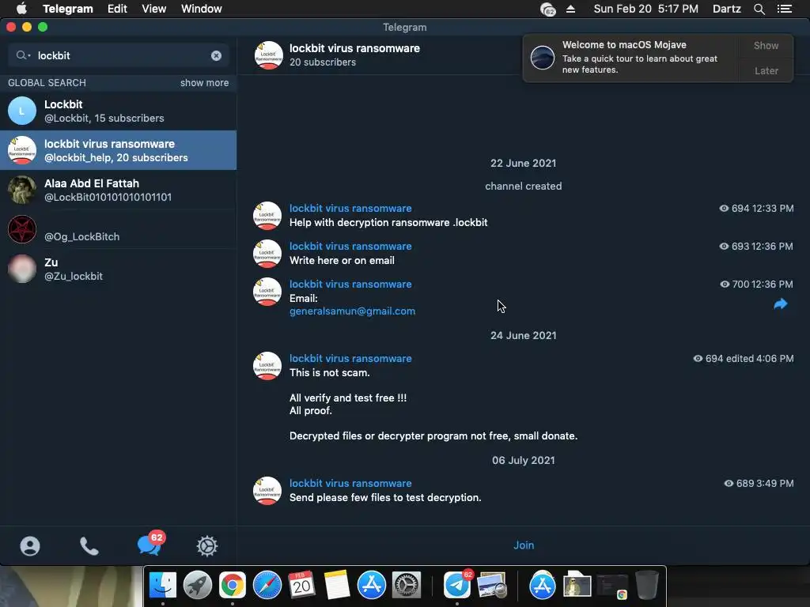
Task: Select the Lockbit @Lockbit search result
Action: pyautogui.click(x=119, y=111)
